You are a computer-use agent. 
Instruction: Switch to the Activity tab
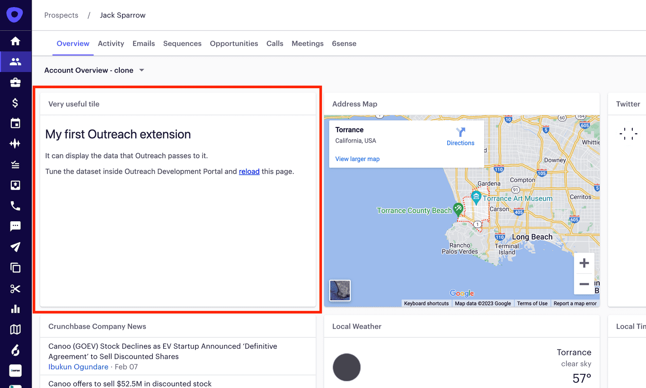pos(111,44)
